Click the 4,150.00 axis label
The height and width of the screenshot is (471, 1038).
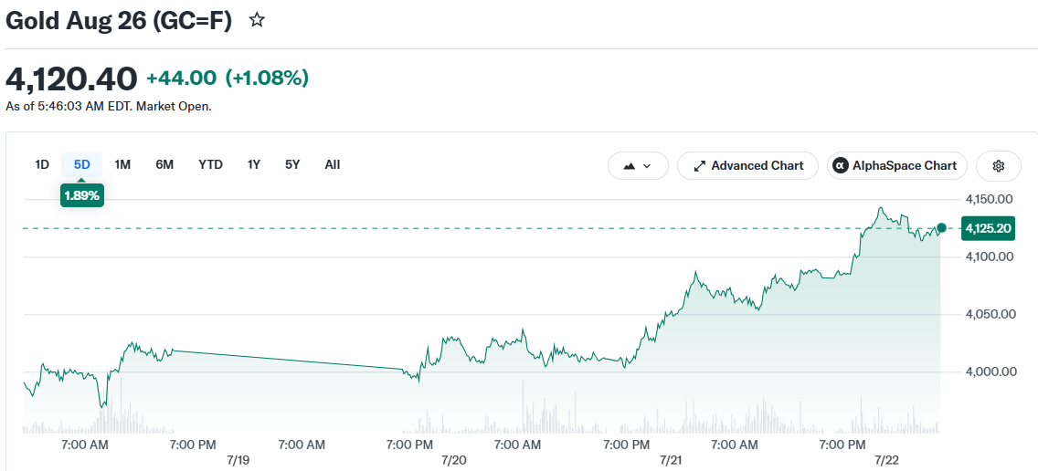(x=988, y=199)
